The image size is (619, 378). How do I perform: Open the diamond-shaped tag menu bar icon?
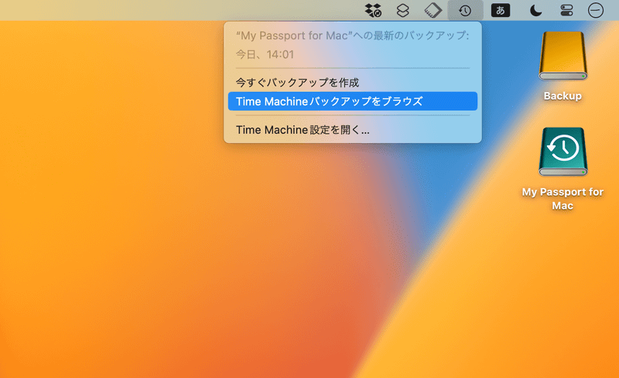click(433, 10)
